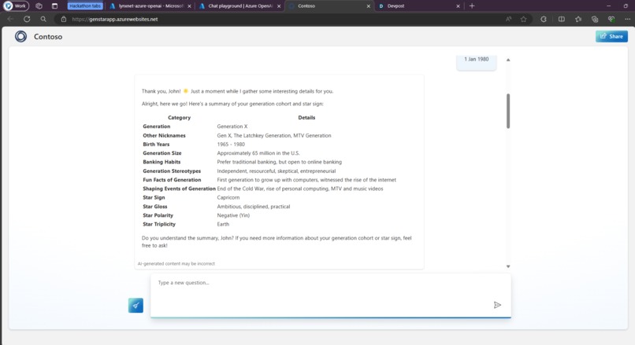
Task: Click the Capricorn star sign value
Action: tap(228, 197)
